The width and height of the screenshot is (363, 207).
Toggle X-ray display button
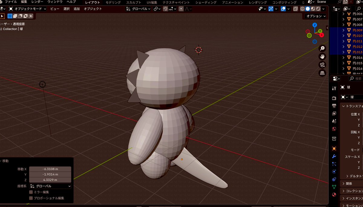pos(296,9)
